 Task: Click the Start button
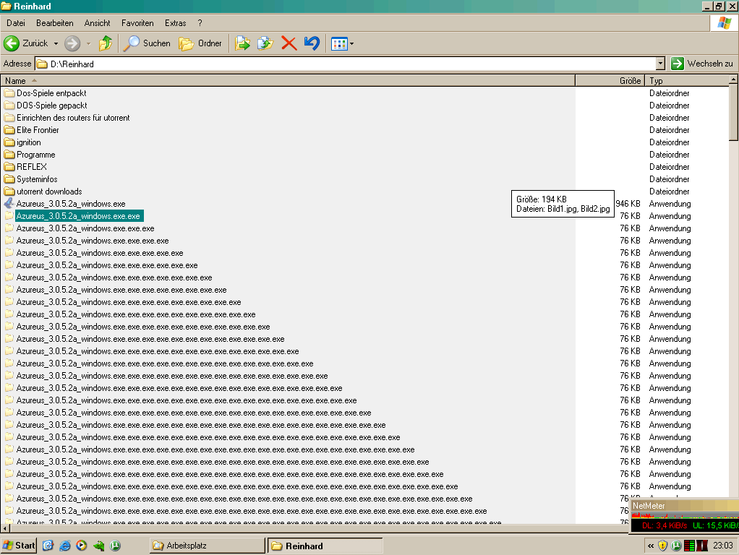(20, 546)
